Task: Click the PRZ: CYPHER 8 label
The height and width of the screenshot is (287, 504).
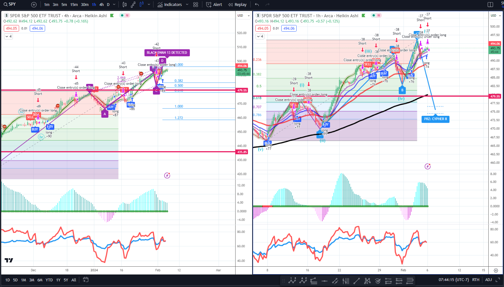Action: [x=435, y=119]
